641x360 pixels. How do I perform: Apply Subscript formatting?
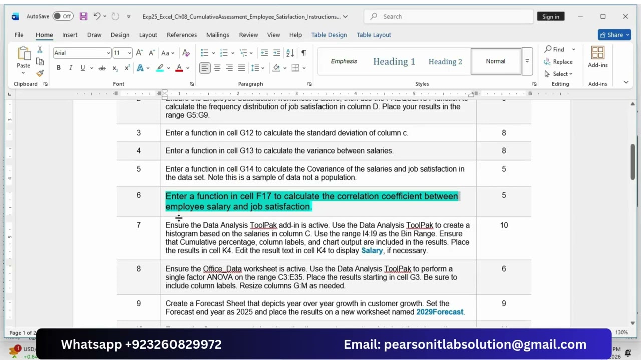click(x=115, y=68)
